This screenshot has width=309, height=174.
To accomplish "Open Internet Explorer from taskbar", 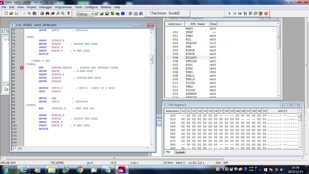I will point(24,170).
